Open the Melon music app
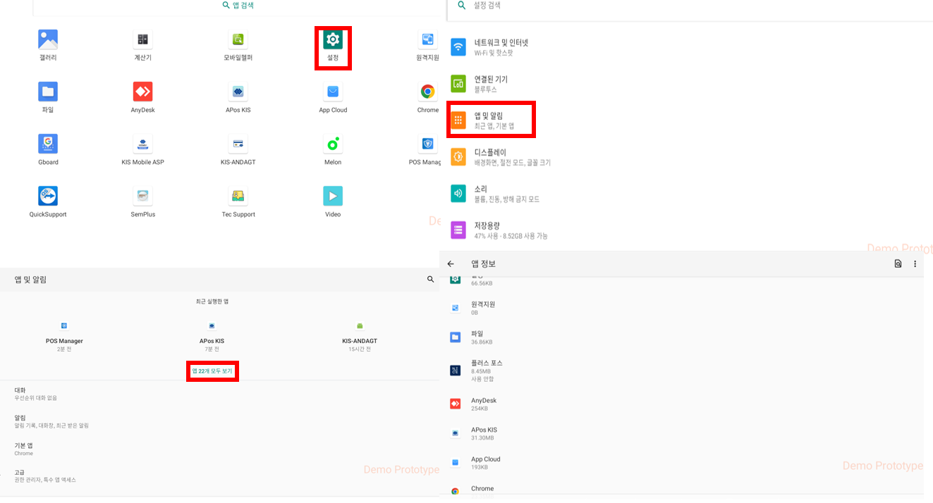The image size is (933, 503). tap(333, 144)
